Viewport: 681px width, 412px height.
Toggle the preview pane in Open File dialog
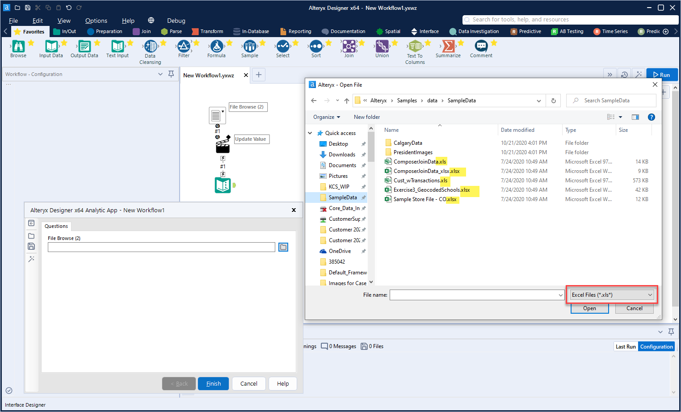click(x=635, y=117)
